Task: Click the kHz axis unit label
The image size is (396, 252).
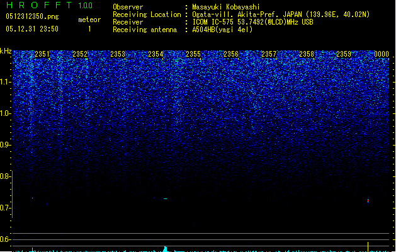Action: tap(6, 51)
